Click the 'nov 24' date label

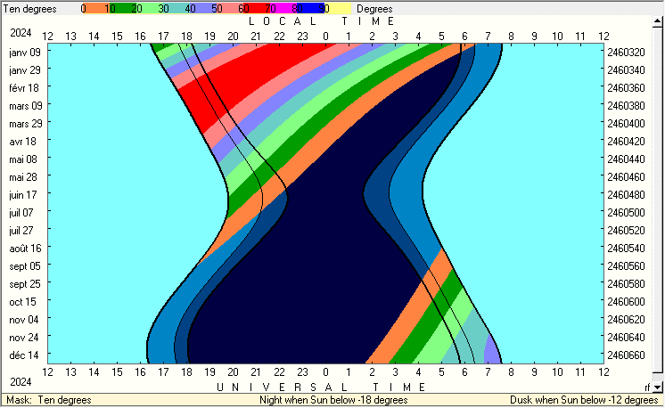tap(24, 338)
